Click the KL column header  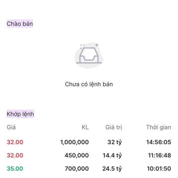(85, 127)
